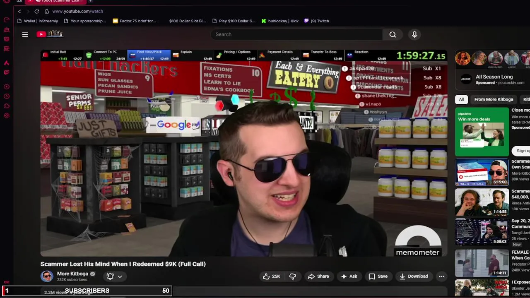Click the peacock advertiser logo
This screenshot has width=530, height=298.
pyautogui.click(x=466, y=79)
